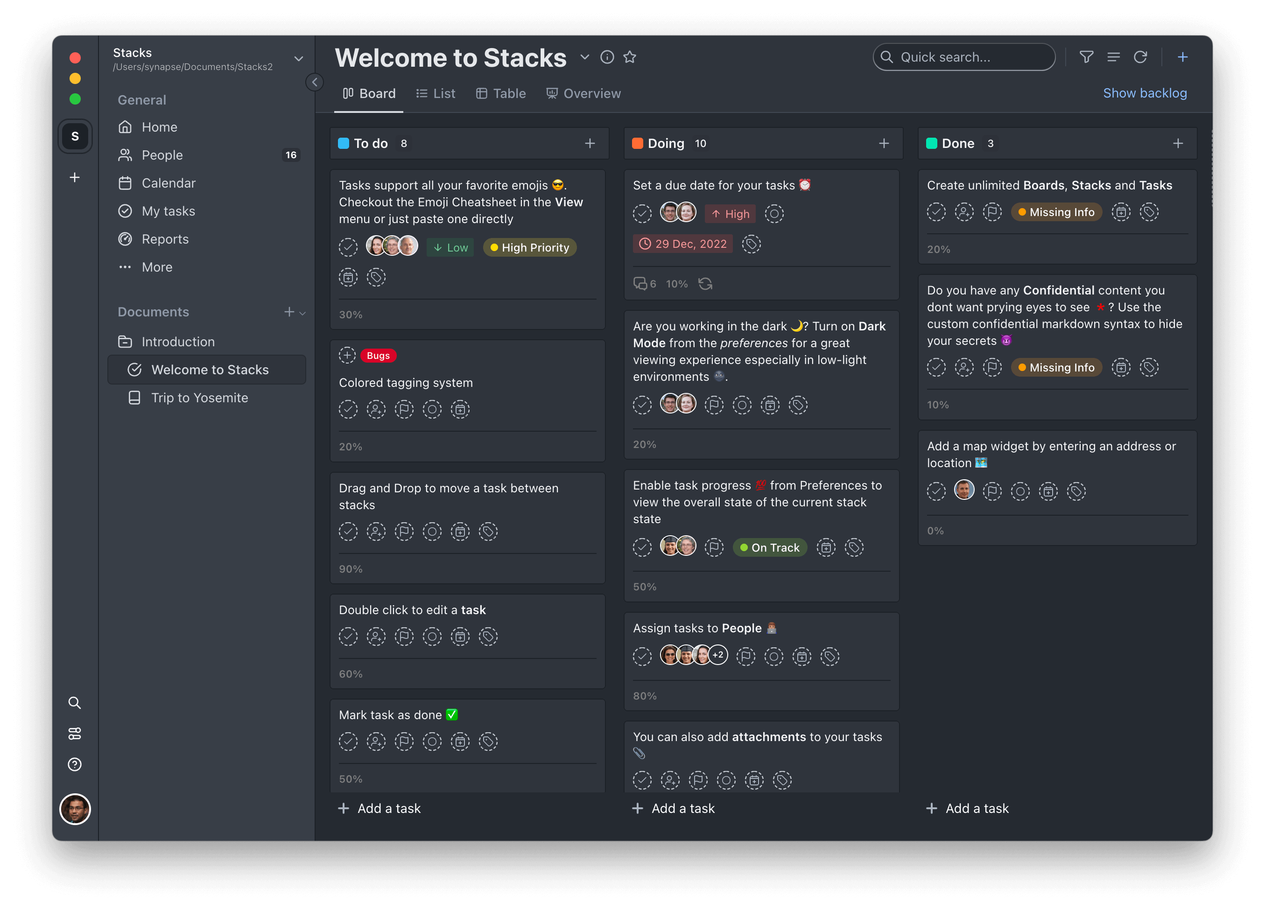Star the Welcome to Stacks board
Viewport: 1265px width, 910px height.
pos(630,57)
